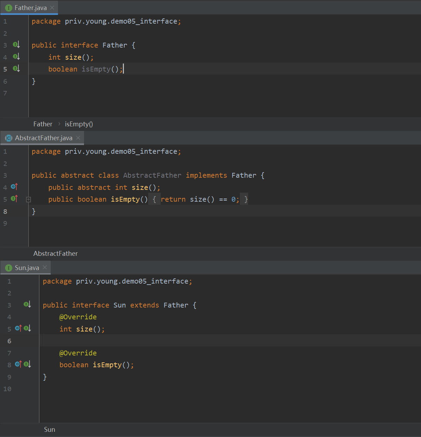Open implemented-by gutter icon on Father.java line 4
The height and width of the screenshot is (437, 421).
(x=16, y=56)
